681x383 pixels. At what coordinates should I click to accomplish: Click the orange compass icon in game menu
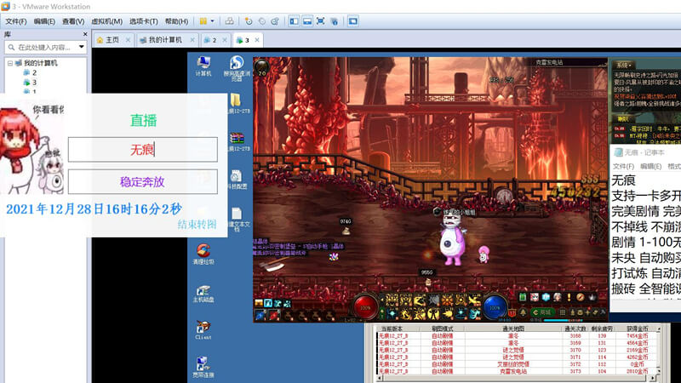581,297
